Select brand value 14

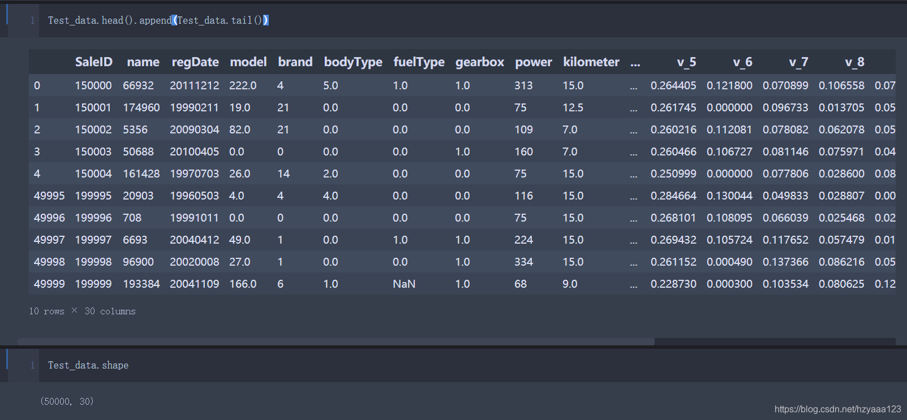(x=283, y=174)
